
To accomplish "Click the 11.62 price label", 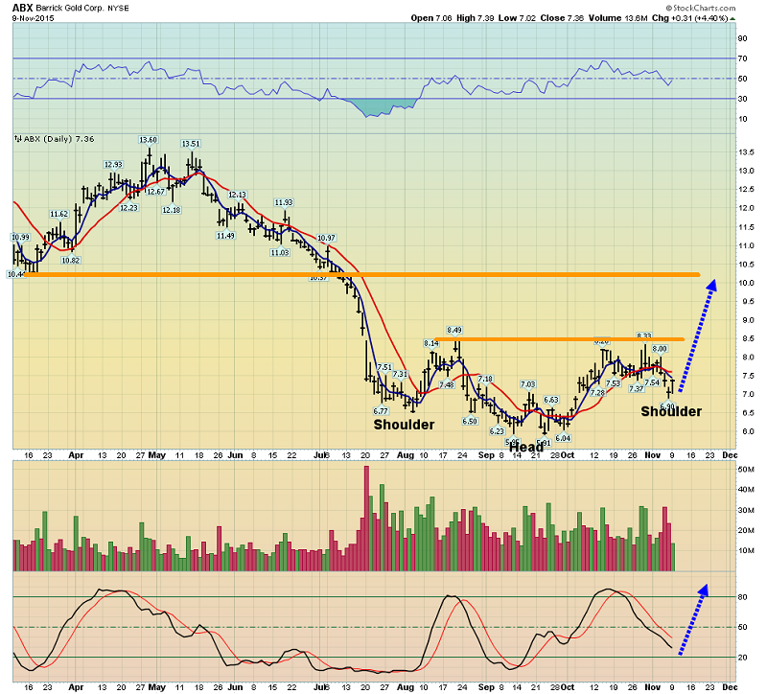I will tap(58, 214).
